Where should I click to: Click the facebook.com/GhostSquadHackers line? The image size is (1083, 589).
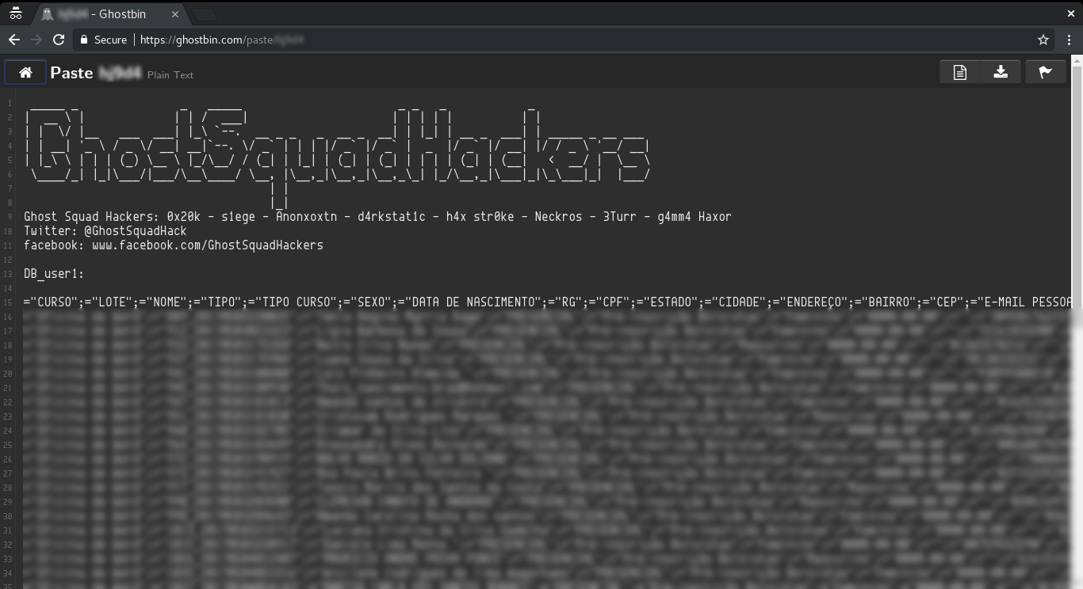174,245
